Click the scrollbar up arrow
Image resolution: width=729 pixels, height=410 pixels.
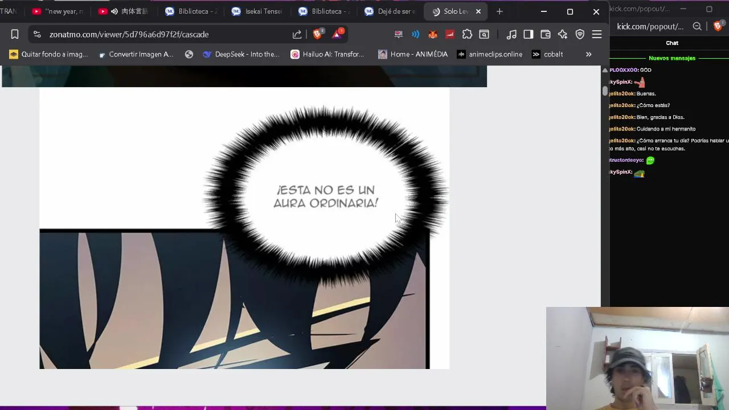click(x=605, y=70)
